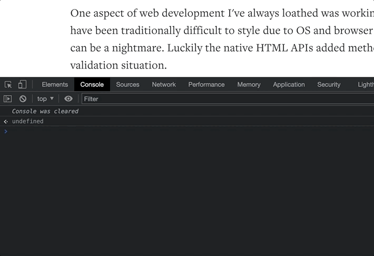Switch to the Memory tab
This screenshot has width=374, height=256.
click(x=249, y=84)
